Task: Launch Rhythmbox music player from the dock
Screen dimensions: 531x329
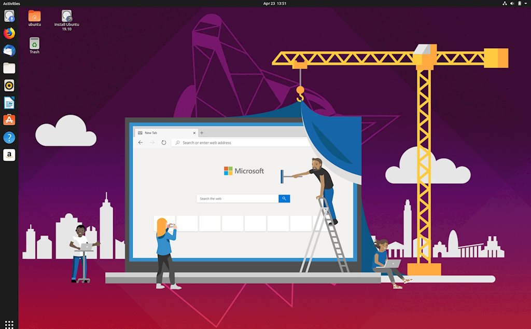Action: (x=9, y=86)
